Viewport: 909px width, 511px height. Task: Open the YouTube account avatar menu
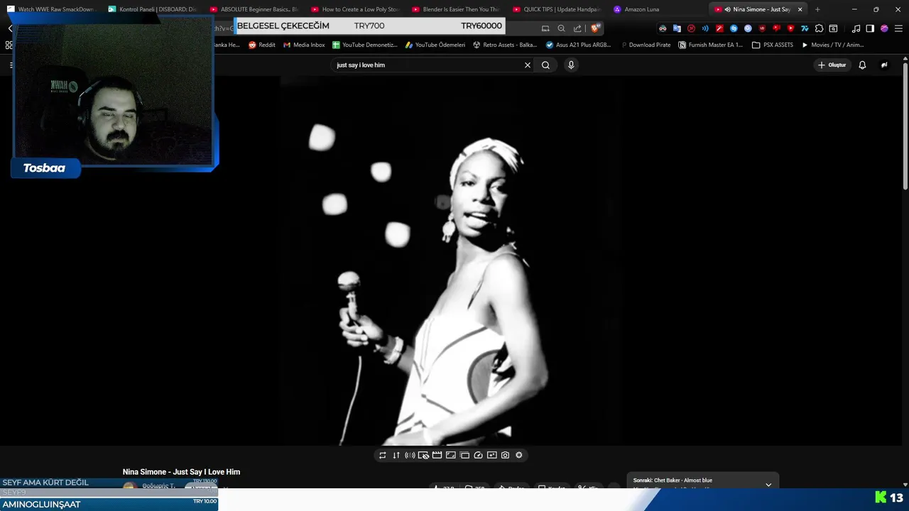[884, 65]
